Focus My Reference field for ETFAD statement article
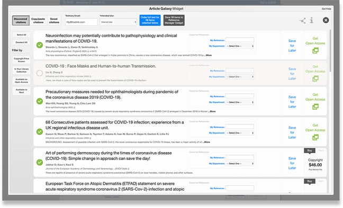The width and height of the screenshot is (343, 208). pyautogui.click(x=240, y=188)
